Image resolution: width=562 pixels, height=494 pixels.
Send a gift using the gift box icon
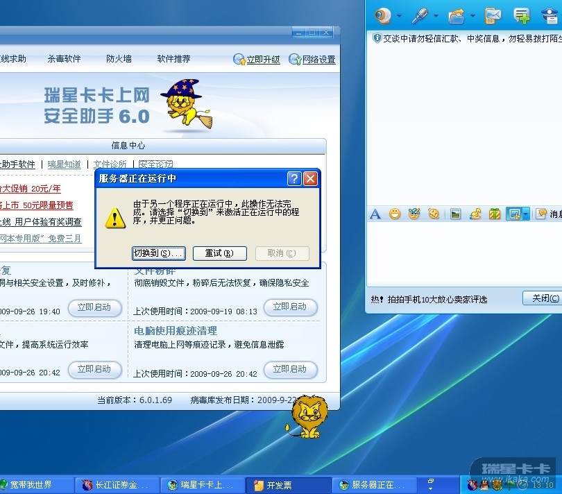[x=495, y=214]
